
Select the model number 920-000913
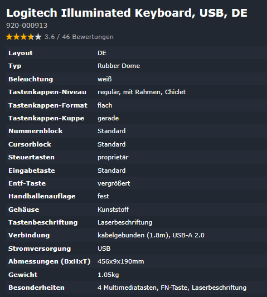[x=27, y=26]
